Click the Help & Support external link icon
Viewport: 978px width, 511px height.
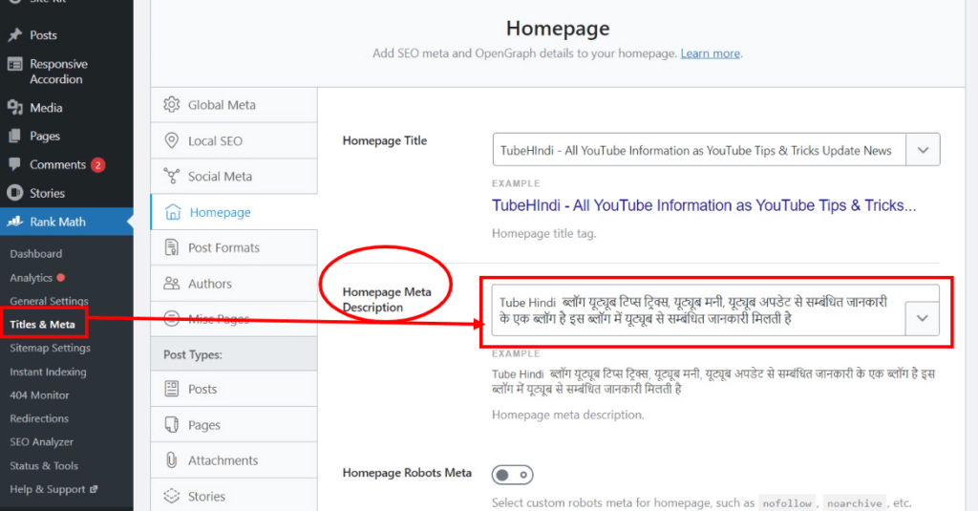(94, 489)
